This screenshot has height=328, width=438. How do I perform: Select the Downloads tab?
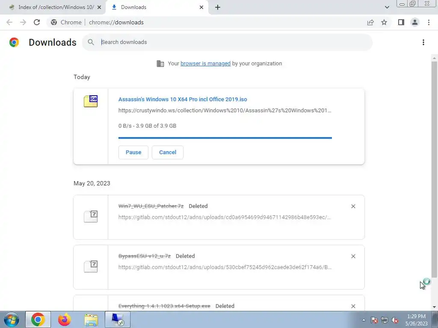tap(157, 7)
